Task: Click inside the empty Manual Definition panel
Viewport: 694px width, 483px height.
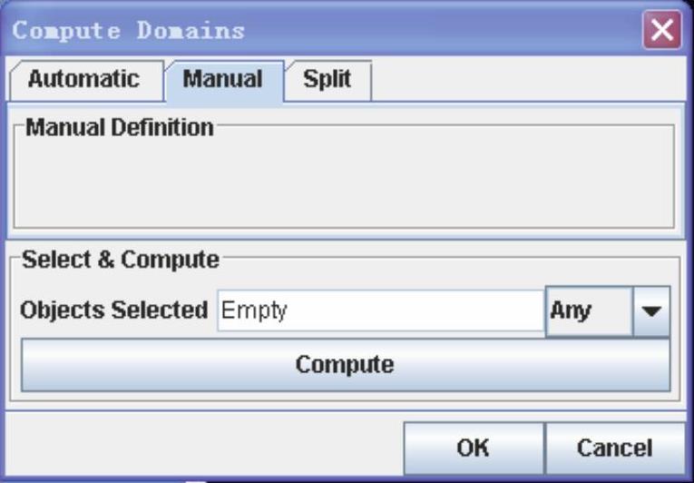Action: click(x=343, y=182)
